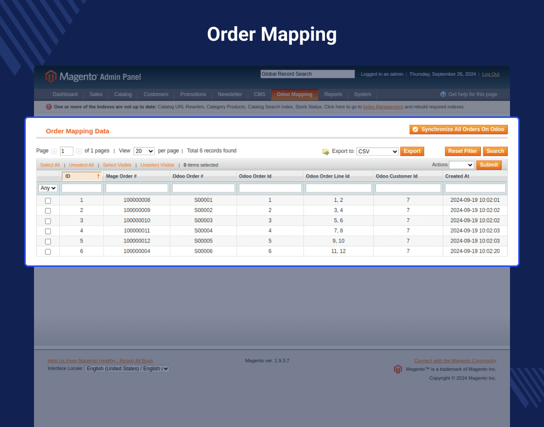This screenshot has height=427, width=544.
Task: Click the Unselect Visible link
Action: (x=157, y=165)
